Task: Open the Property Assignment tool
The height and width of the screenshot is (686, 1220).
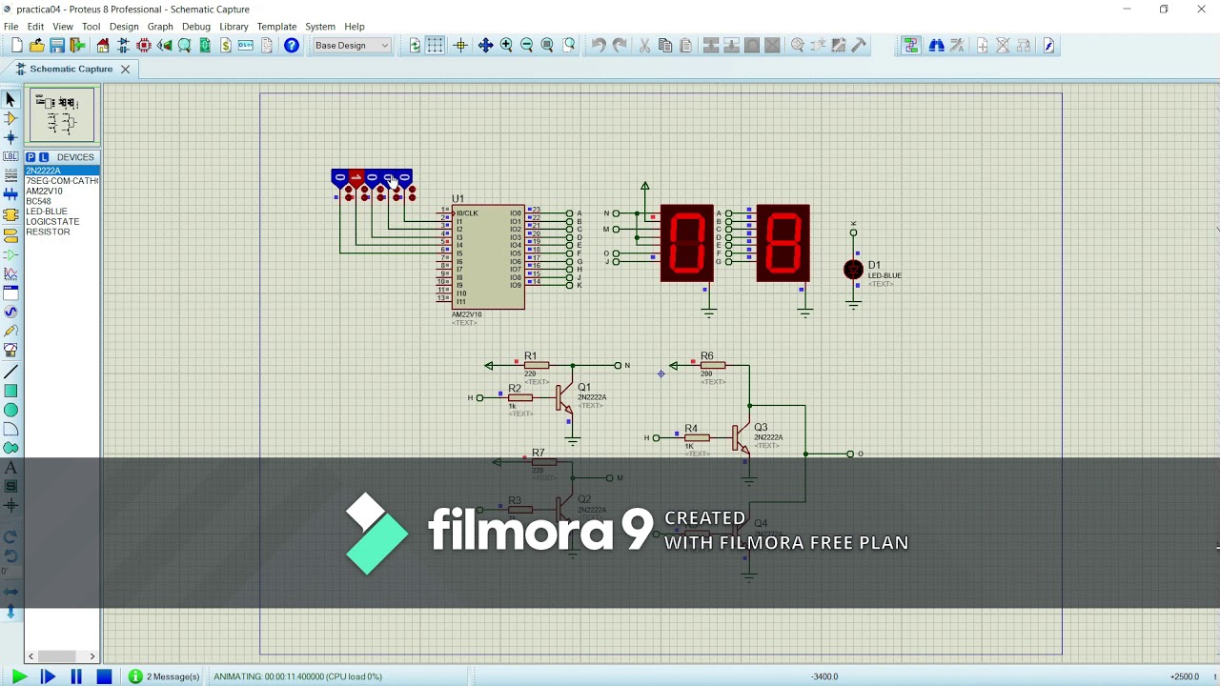Action: click(957, 46)
